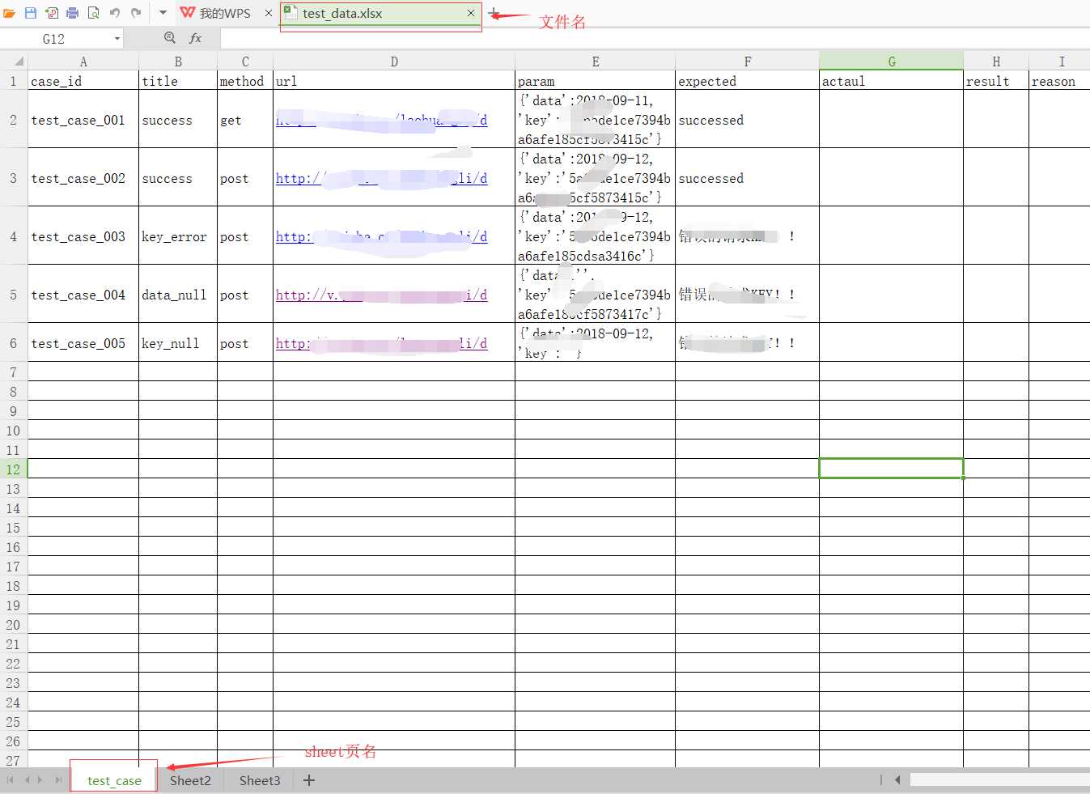Viewport: 1090px width, 794px height.
Task: Select column D header
Action: (394, 62)
